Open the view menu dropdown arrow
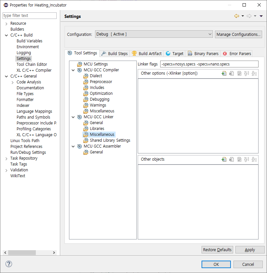267x273 pixels. [x=261, y=16]
